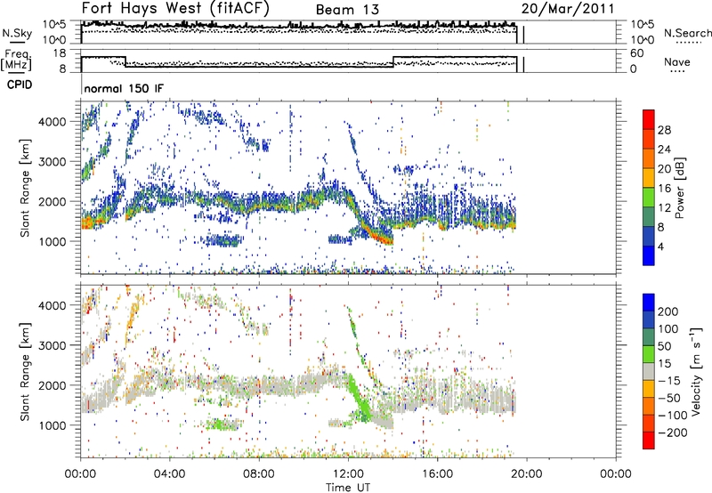This screenshot has width=712, height=493.
Task: Click the 'Beam 13' label
Action: [347, 10]
